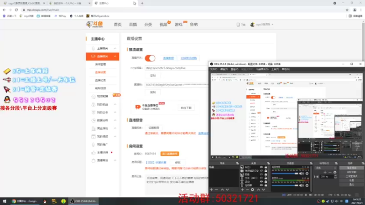Toggle visibility of image source row
The height and width of the screenshot is (205, 365).
pyautogui.click(x=261, y=174)
